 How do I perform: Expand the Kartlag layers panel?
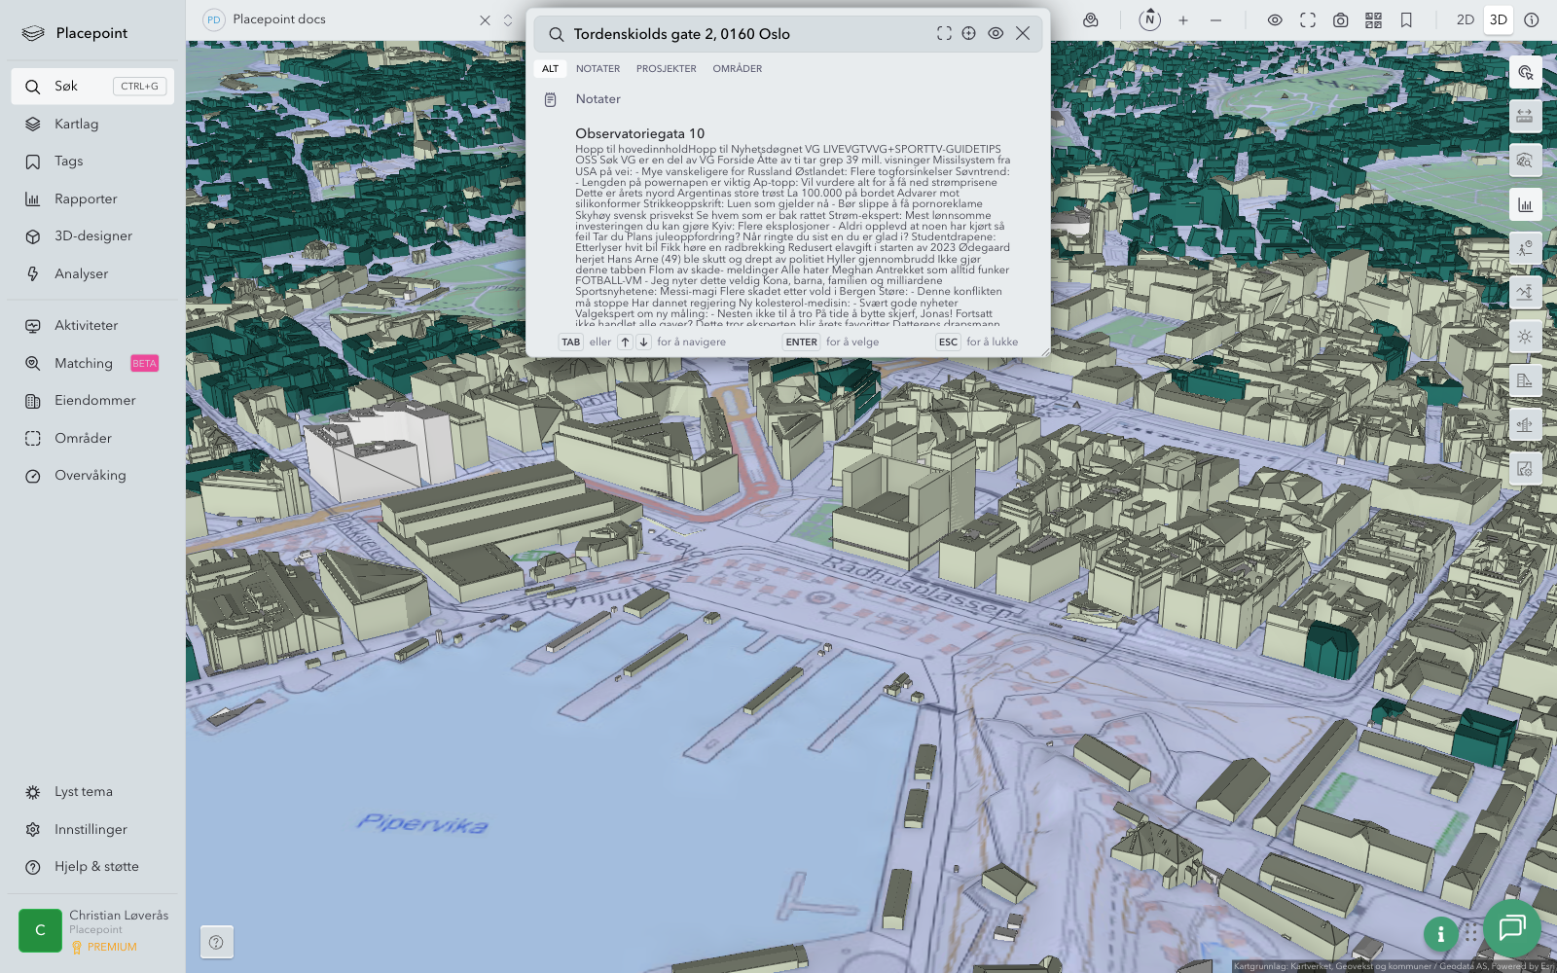pyautogui.click(x=76, y=124)
